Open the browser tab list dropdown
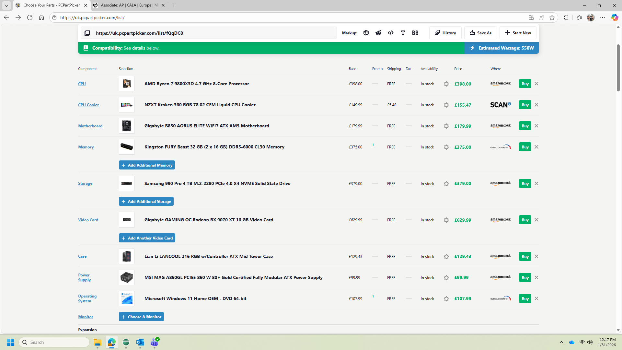This screenshot has width=622, height=350. click(x=6, y=5)
